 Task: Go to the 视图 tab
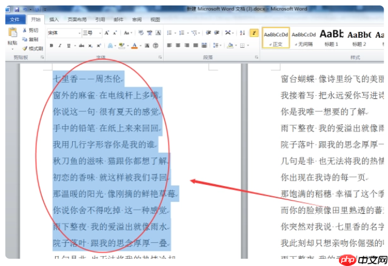tap(155, 19)
